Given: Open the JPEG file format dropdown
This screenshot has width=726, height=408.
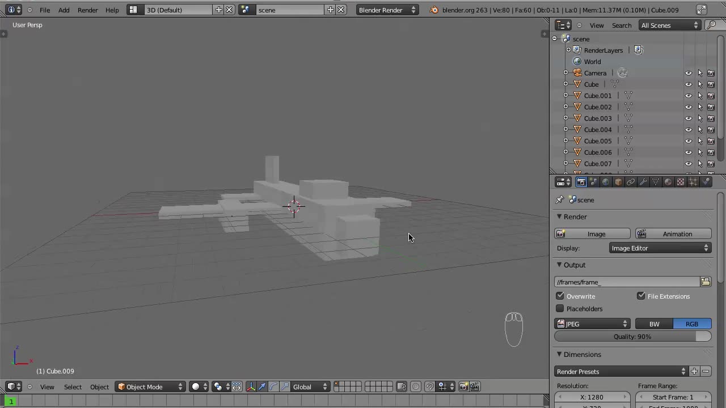Looking at the screenshot, I should tap(592, 324).
